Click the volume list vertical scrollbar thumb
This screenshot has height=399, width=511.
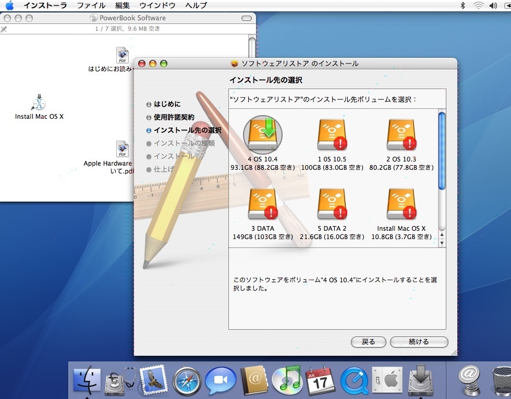tap(442, 151)
